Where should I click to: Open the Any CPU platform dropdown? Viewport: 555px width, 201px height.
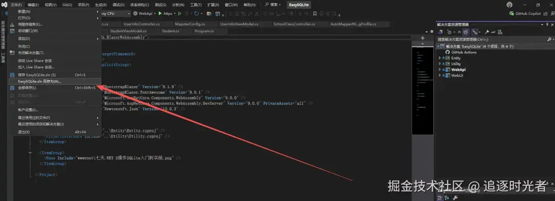(x=116, y=13)
